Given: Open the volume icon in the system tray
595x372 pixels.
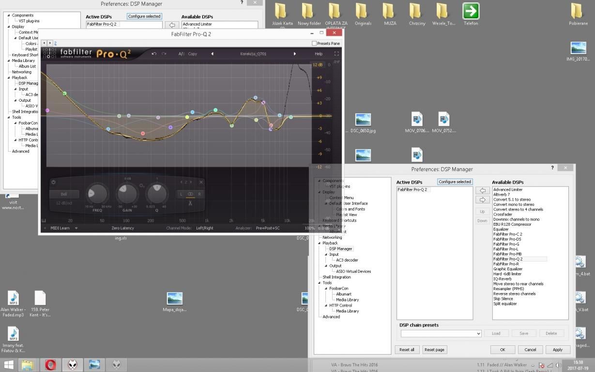Looking at the screenshot, I should click(558, 365).
